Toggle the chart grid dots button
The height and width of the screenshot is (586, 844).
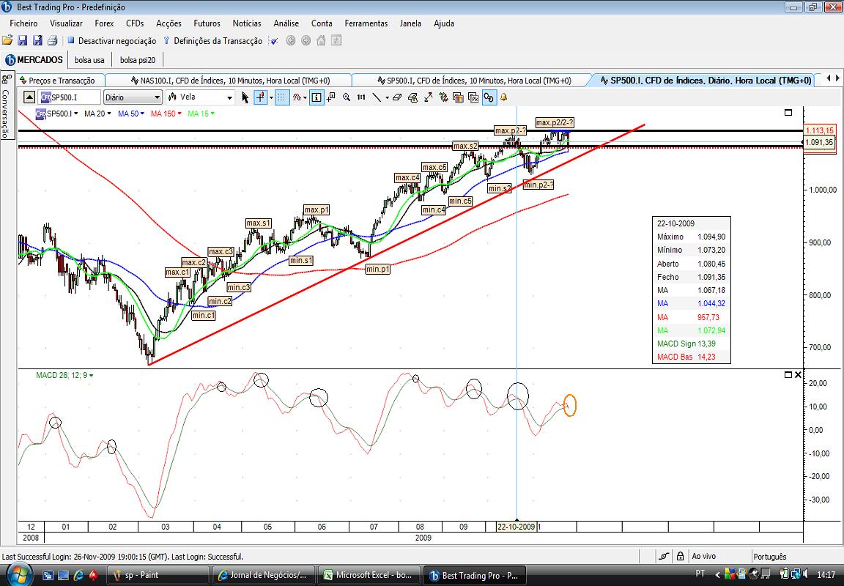point(281,97)
